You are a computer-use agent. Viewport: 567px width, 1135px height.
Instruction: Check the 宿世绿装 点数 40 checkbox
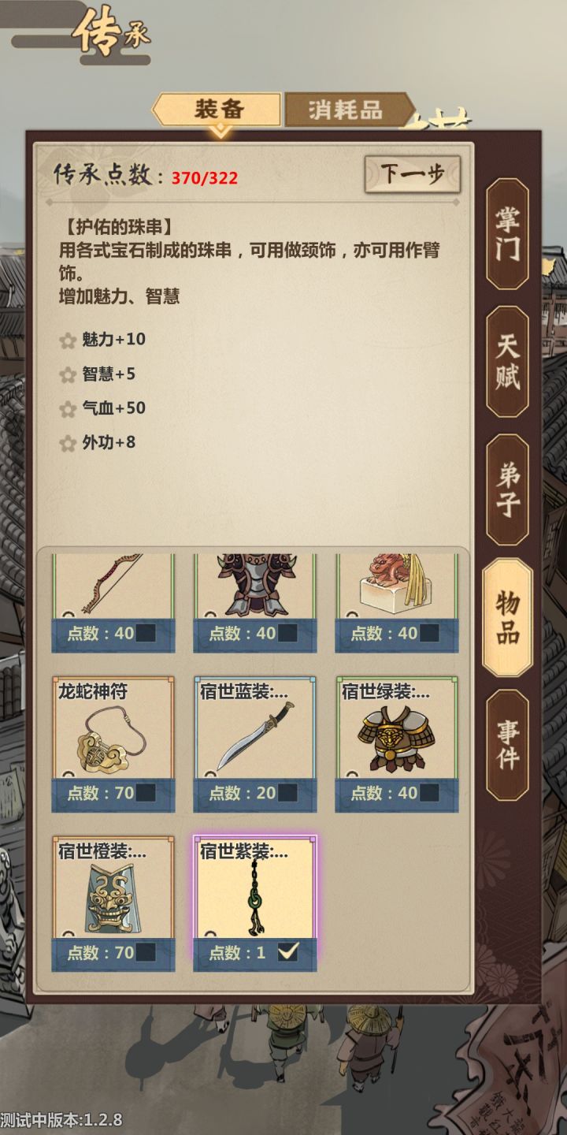pyautogui.click(x=428, y=793)
